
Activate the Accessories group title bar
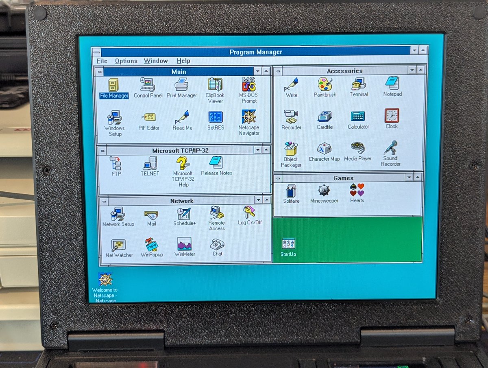click(345, 70)
